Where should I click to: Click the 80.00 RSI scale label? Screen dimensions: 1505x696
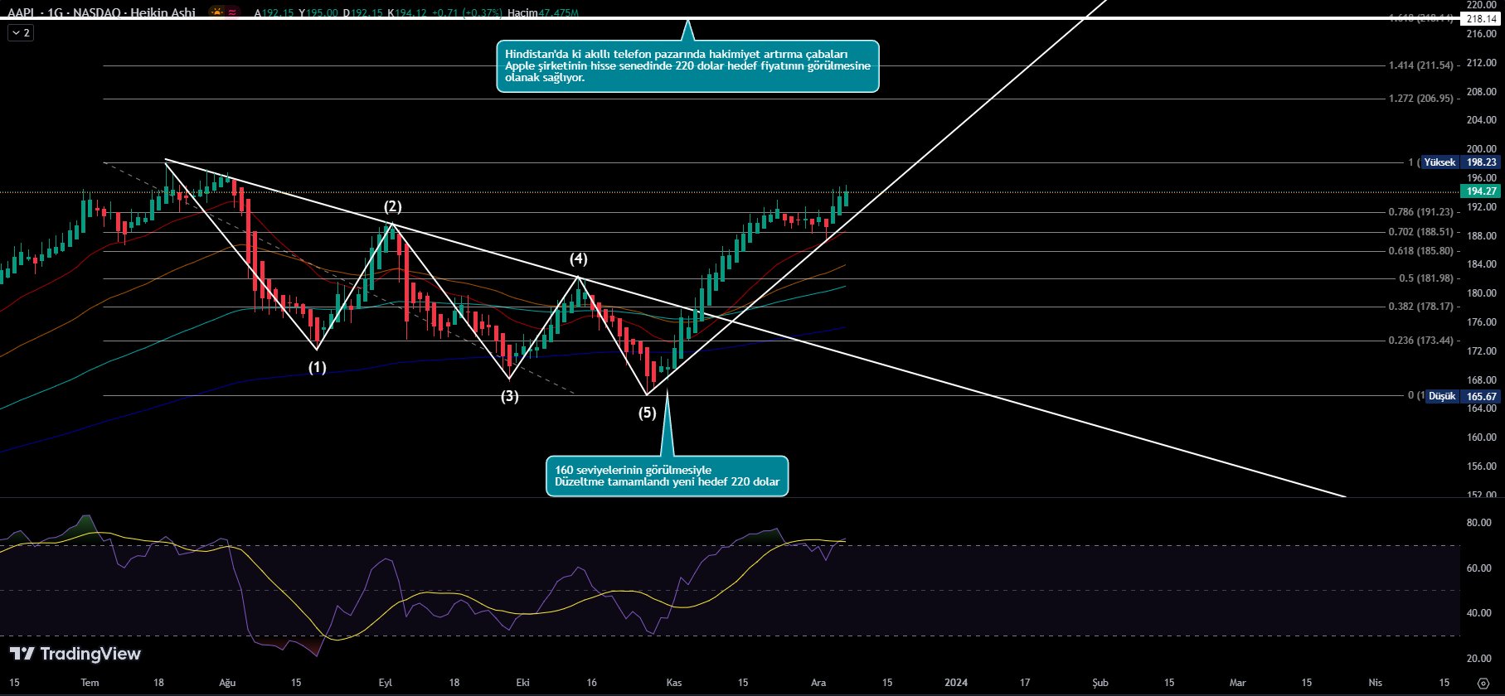(x=1479, y=523)
